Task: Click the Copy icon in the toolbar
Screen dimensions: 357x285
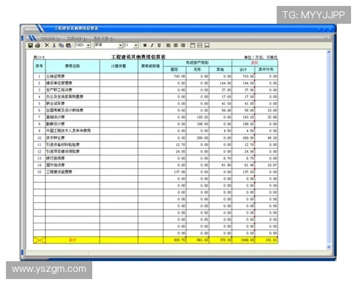Action: [x=61, y=45]
